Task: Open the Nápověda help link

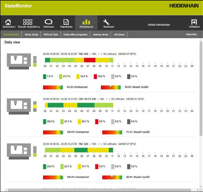Action: [x=191, y=34]
